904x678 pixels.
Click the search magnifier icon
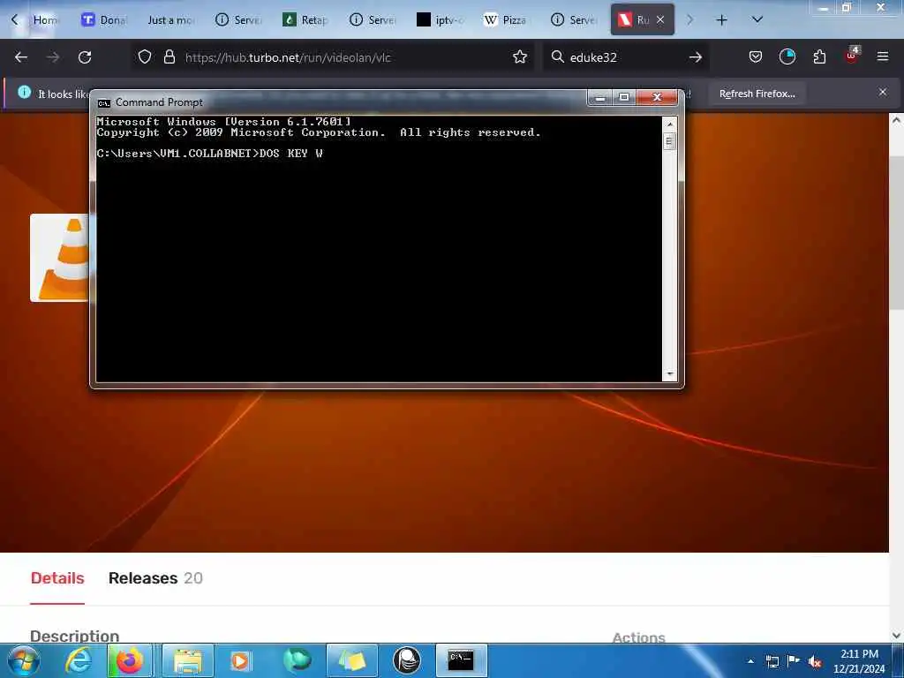[557, 56]
